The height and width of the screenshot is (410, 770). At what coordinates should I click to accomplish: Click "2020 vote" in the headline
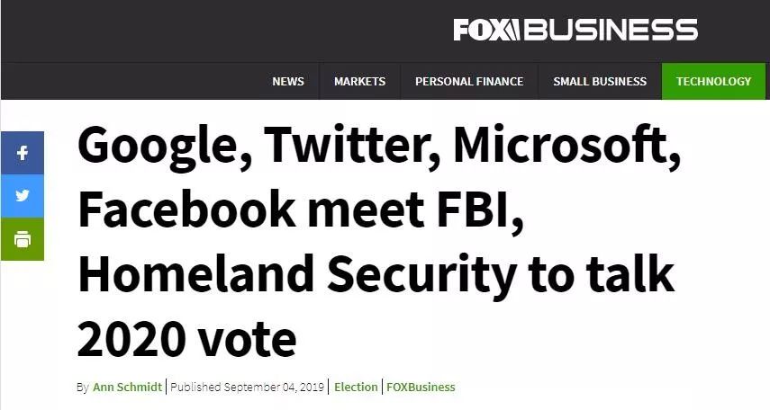(186, 339)
